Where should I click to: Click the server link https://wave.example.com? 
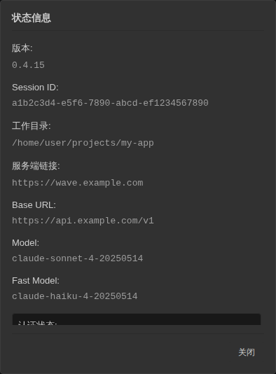click(x=78, y=183)
